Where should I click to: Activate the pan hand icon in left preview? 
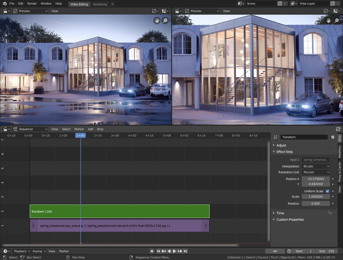(x=157, y=21)
